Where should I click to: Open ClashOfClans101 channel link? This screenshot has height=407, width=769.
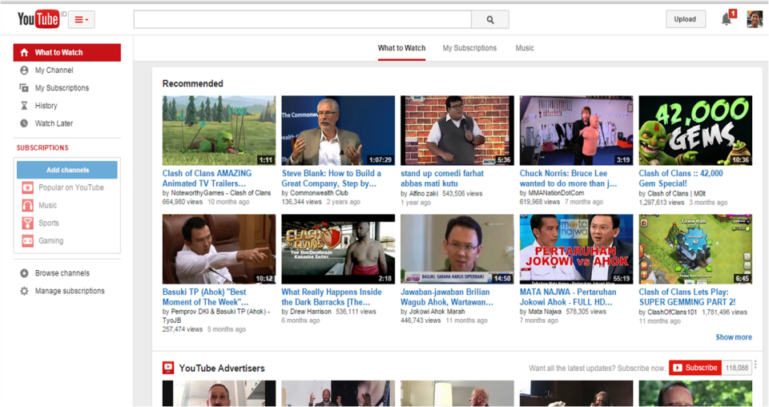pos(672,312)
